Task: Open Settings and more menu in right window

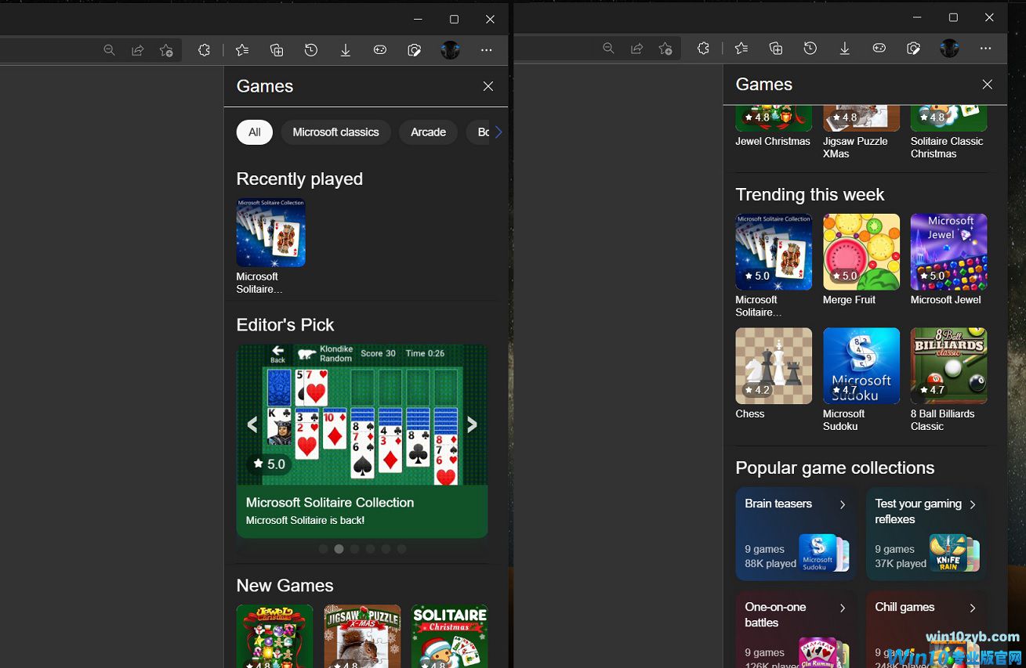Action: 986,49
